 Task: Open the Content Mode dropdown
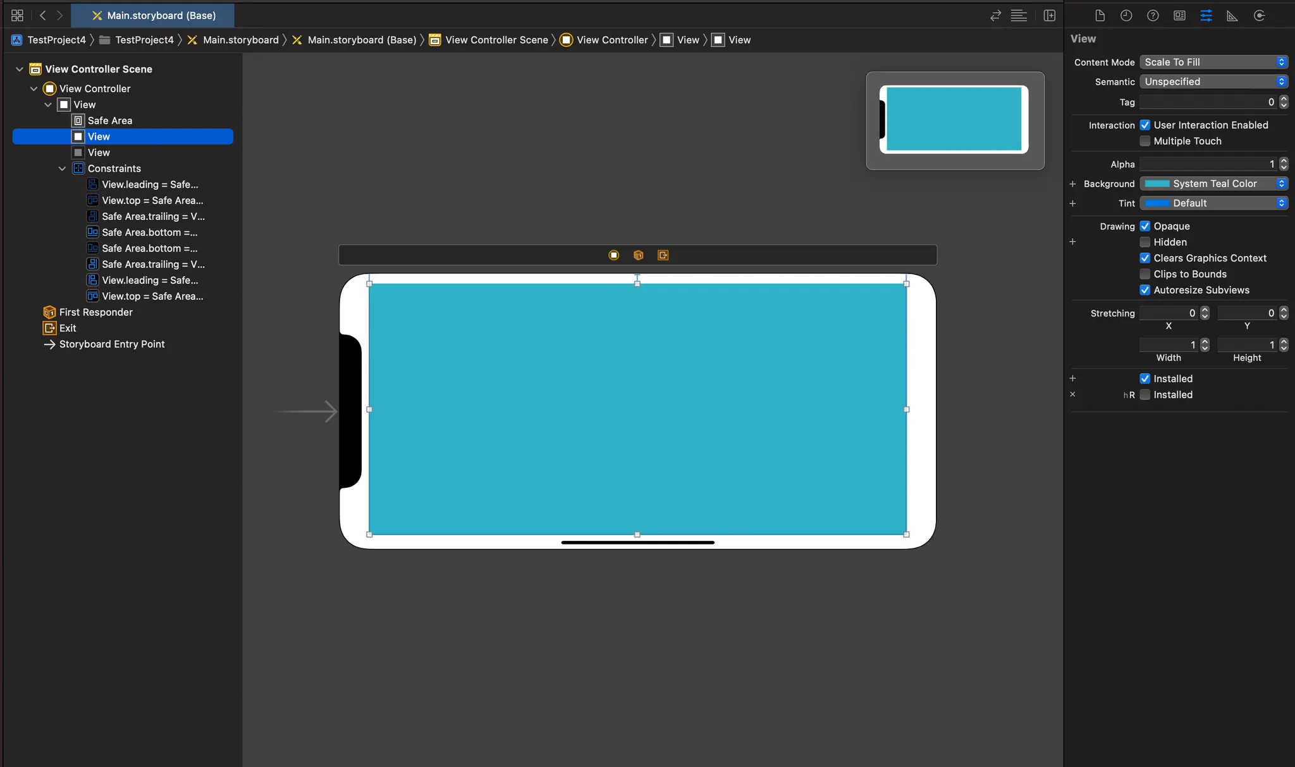point(1213,62)
